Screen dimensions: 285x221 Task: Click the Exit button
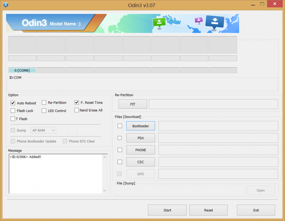click(x=256, y=210)
